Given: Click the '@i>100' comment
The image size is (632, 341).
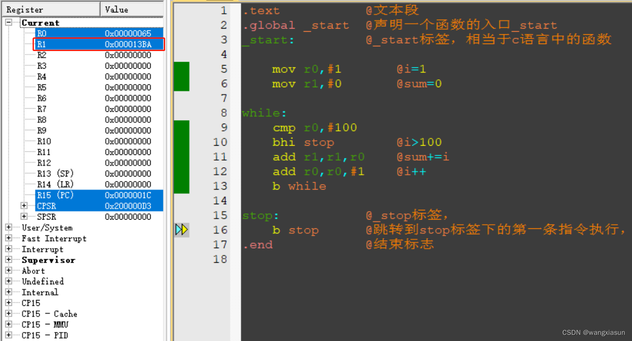Looking at the screenshot, I should [419, 142].
